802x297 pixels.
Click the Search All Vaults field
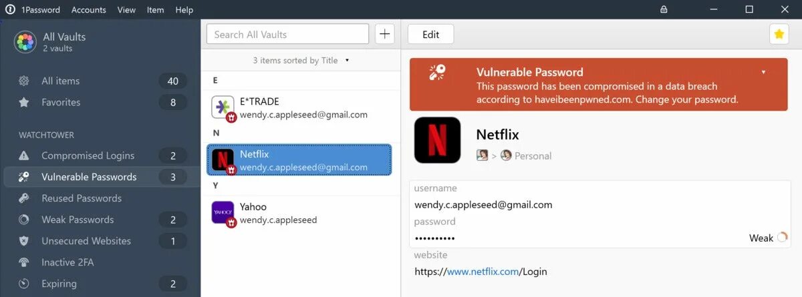pos(287,34)
